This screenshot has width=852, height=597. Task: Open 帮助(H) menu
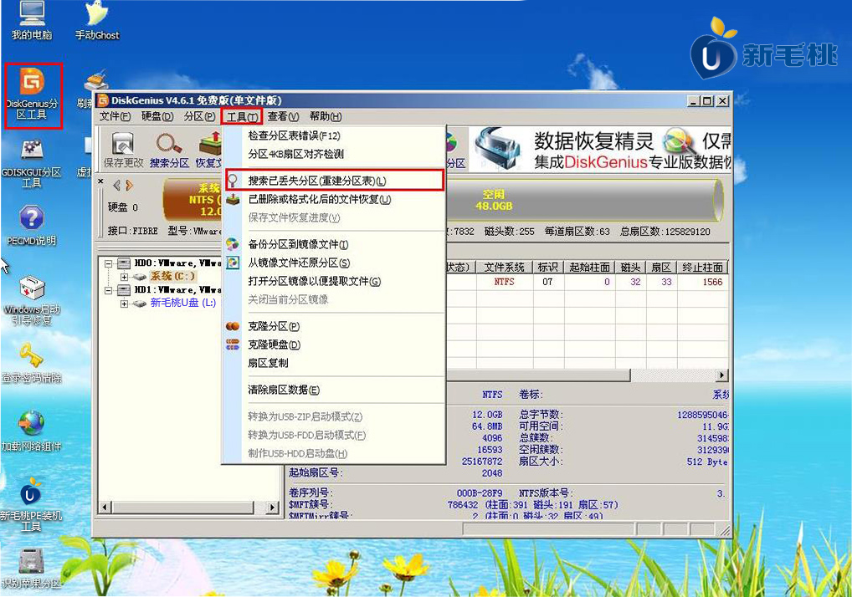[326, 117]
